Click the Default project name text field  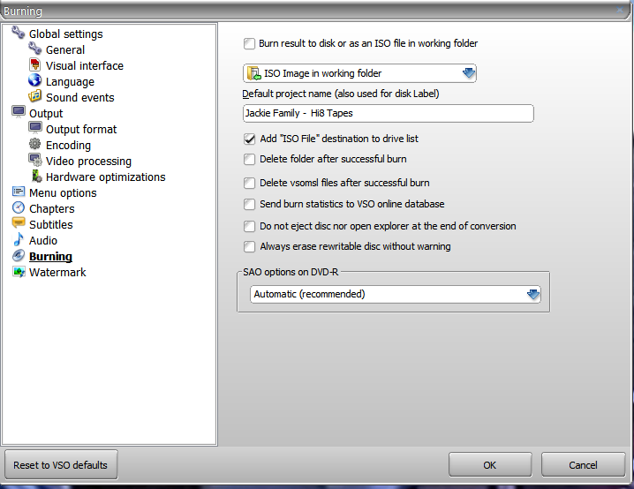click(x=389, y=113)
